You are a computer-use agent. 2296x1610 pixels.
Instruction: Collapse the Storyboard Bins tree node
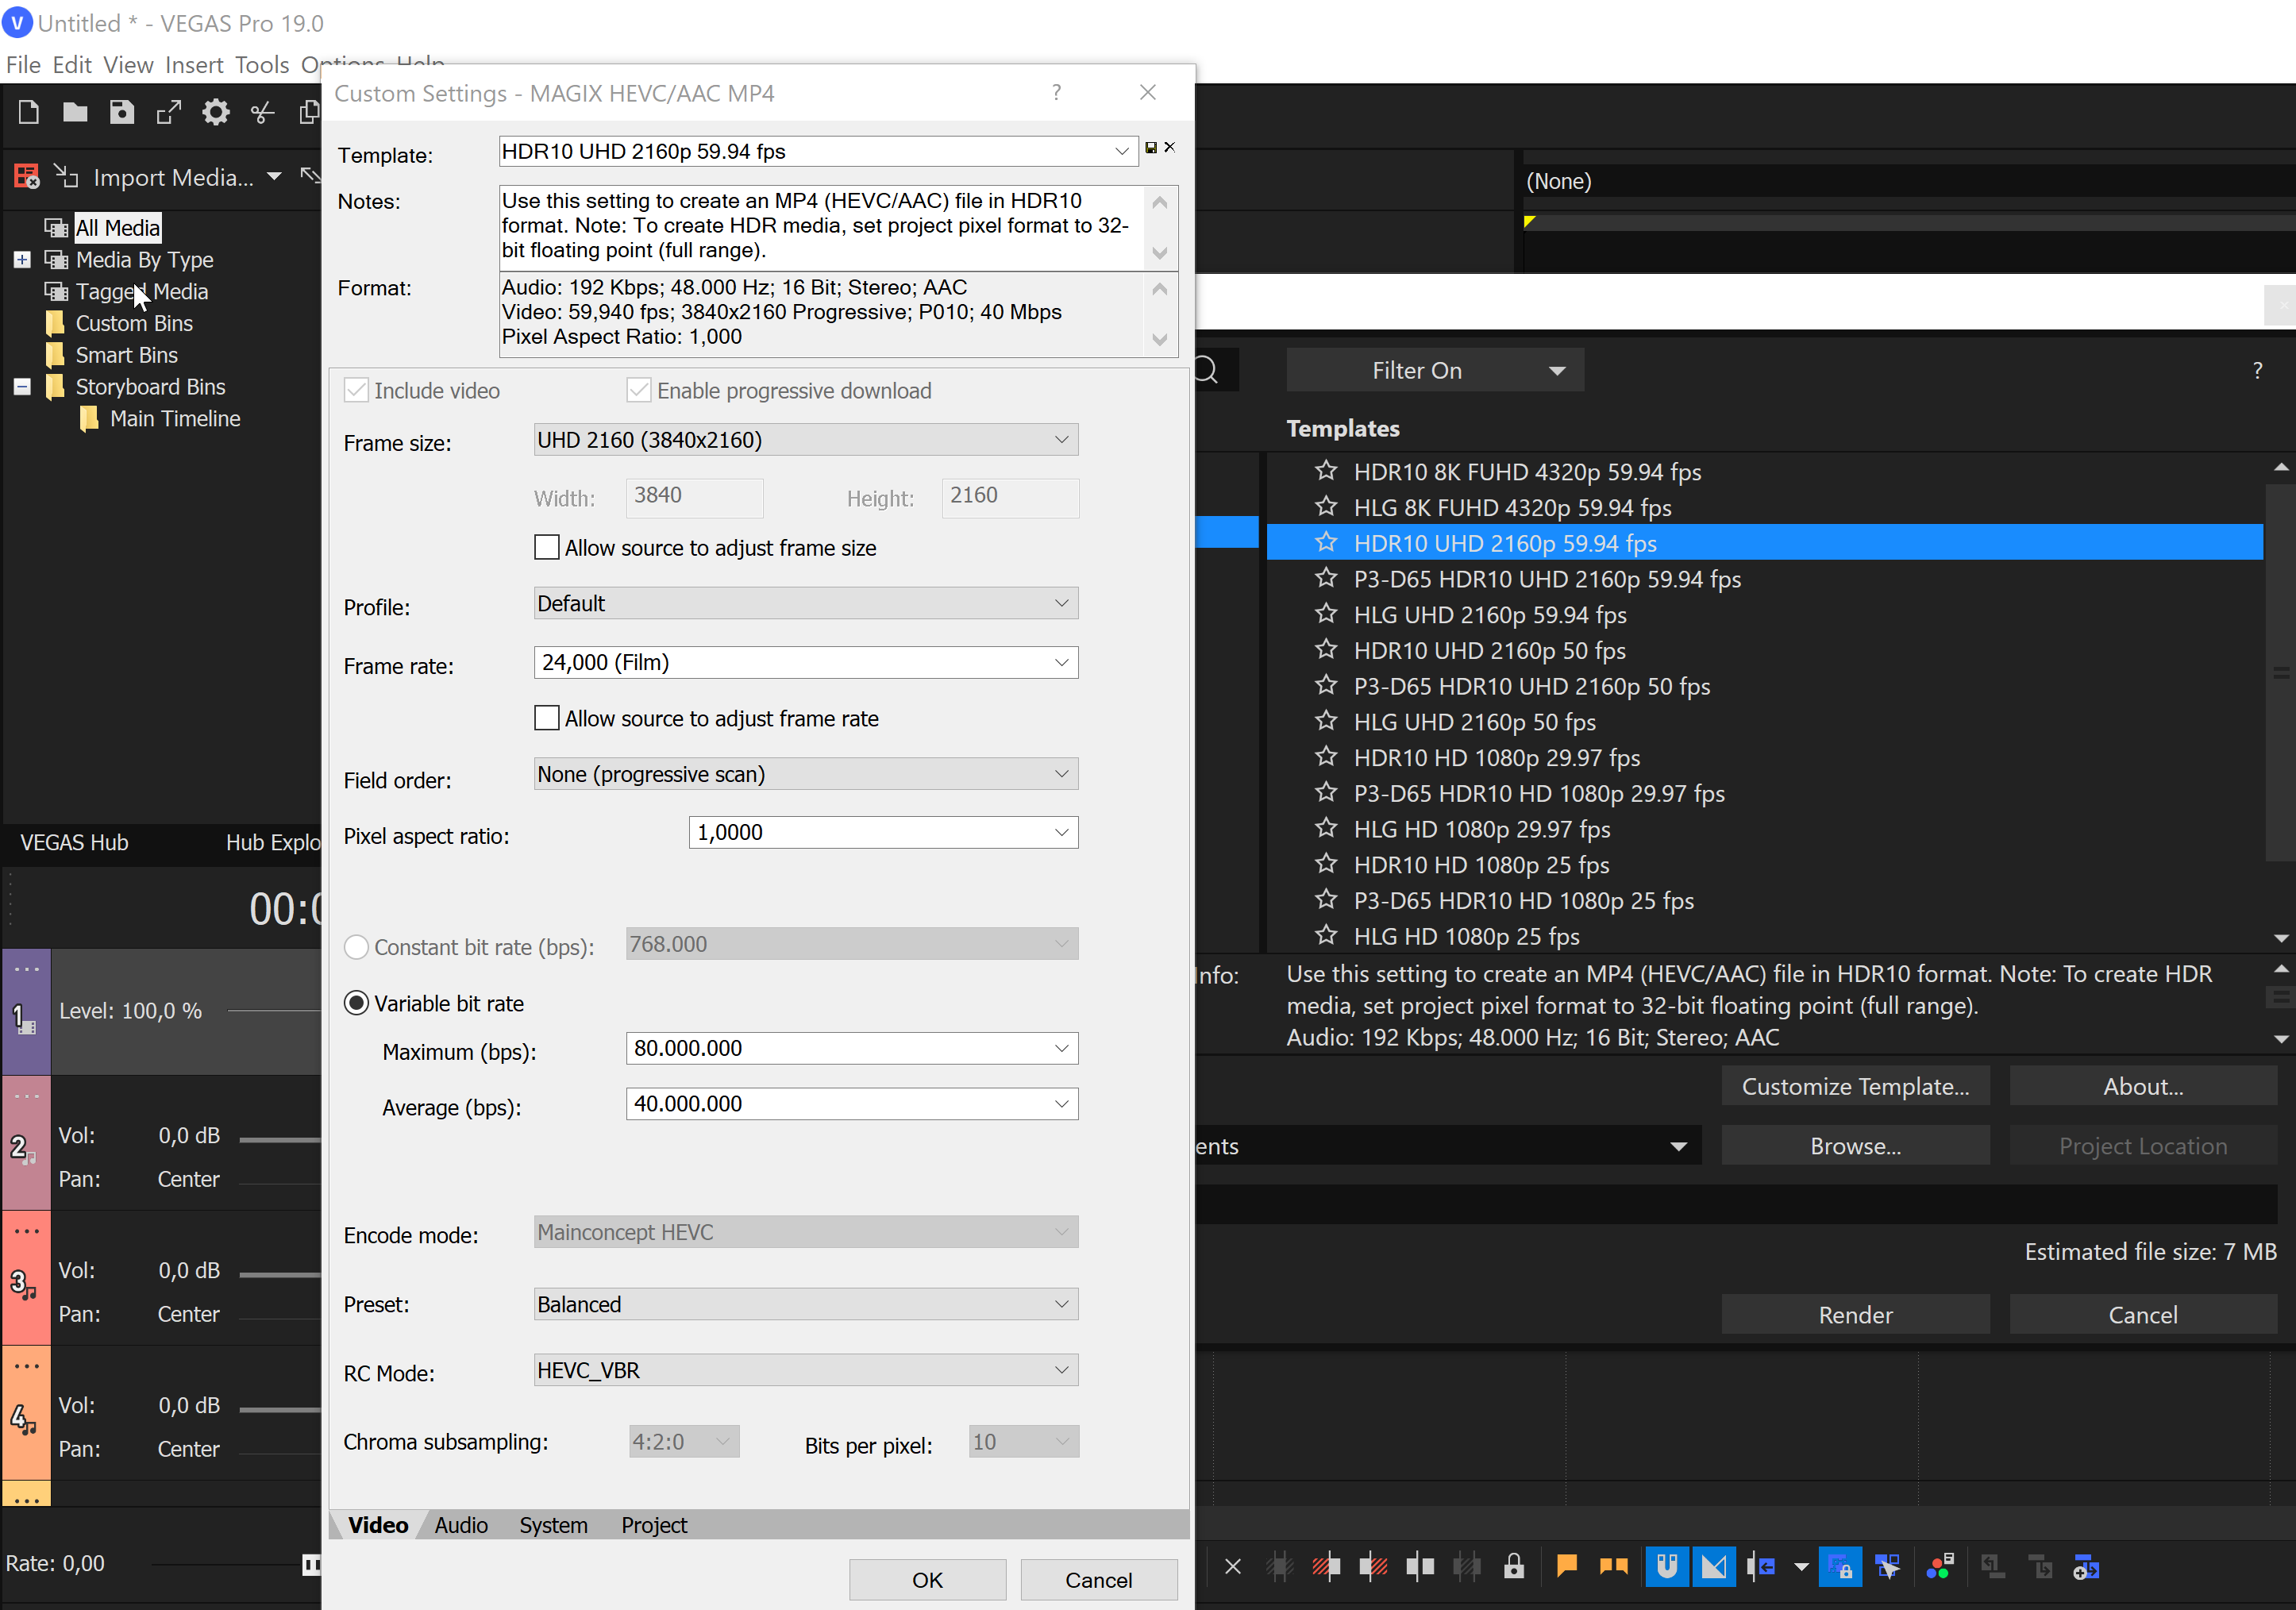(x=22, y=387)
